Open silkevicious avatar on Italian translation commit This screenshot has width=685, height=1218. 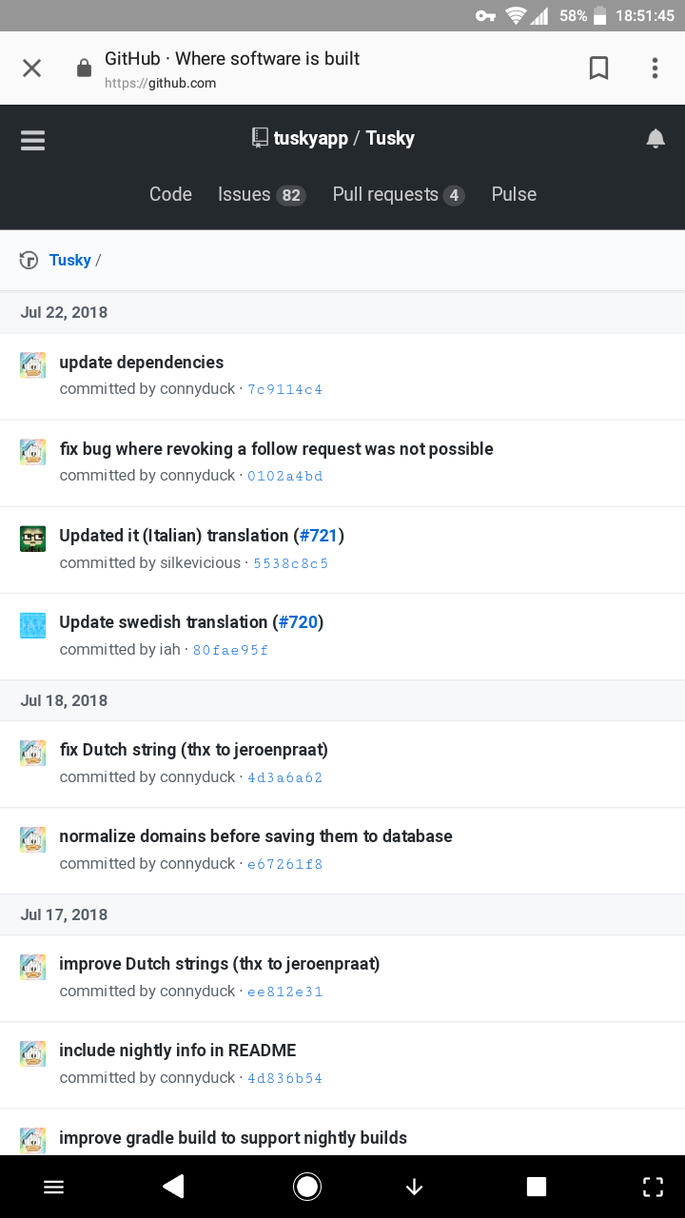pyautogui.click(x=33, y=539)
